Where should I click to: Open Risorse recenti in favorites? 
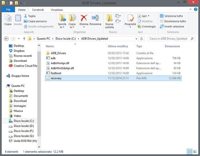(x=20, y=56)
